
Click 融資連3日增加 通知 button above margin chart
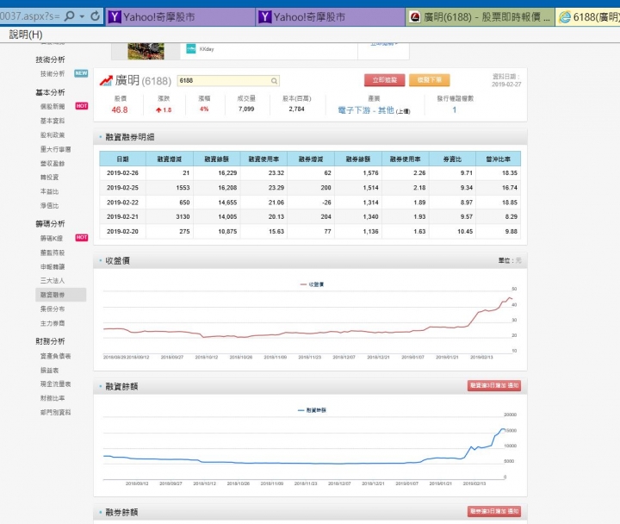[x=493, y=386]
